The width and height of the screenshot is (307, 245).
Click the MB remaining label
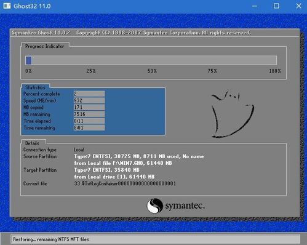(37, 114)
